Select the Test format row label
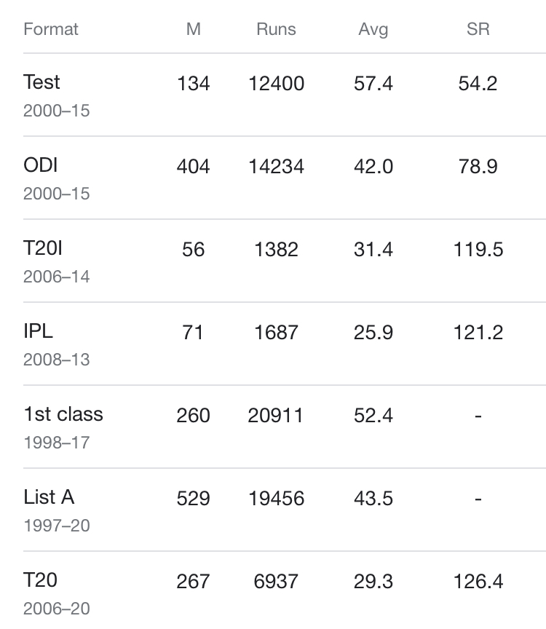 41,82
